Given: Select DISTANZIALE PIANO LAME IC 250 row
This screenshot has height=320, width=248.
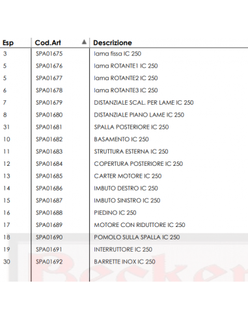Looking at the screenshot, I should tap(124, 115).
